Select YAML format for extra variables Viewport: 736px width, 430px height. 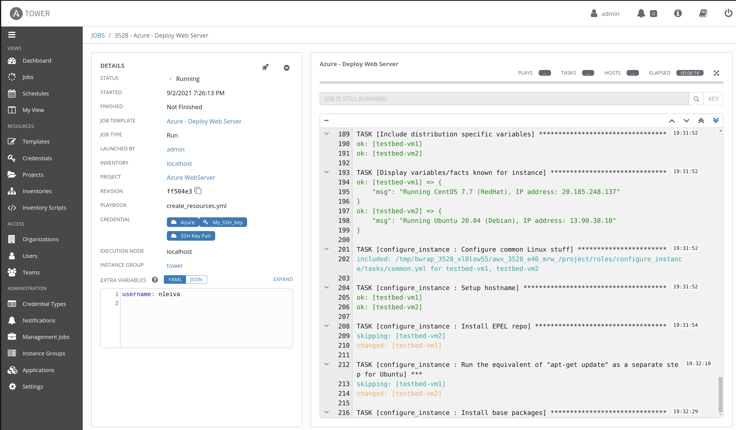pyautogui.click(x=175, y=279)
